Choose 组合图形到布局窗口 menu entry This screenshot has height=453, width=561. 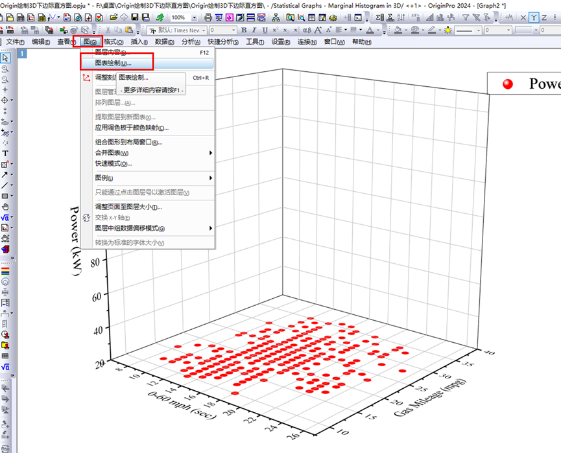(147, 142)
